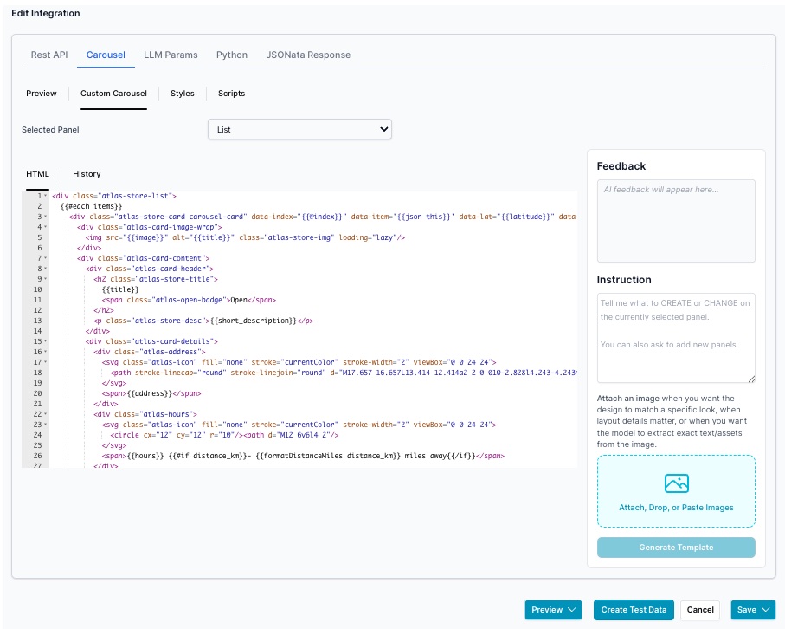Open the Selected Panel dropdown

[x=299, y=129]
